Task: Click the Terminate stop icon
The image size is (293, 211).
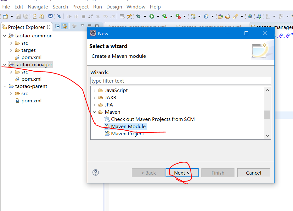Action: [83, 16]
